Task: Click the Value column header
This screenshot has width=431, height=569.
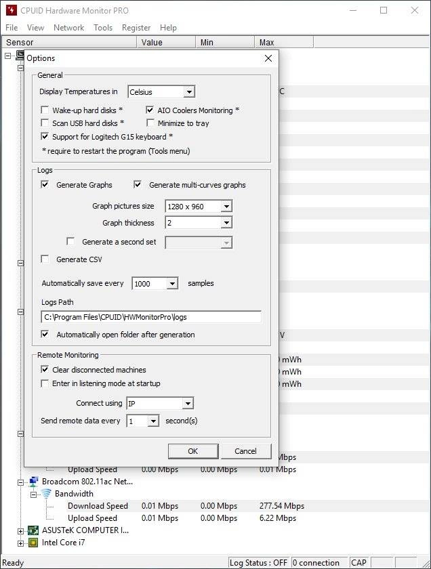Action: click(166, 42)
